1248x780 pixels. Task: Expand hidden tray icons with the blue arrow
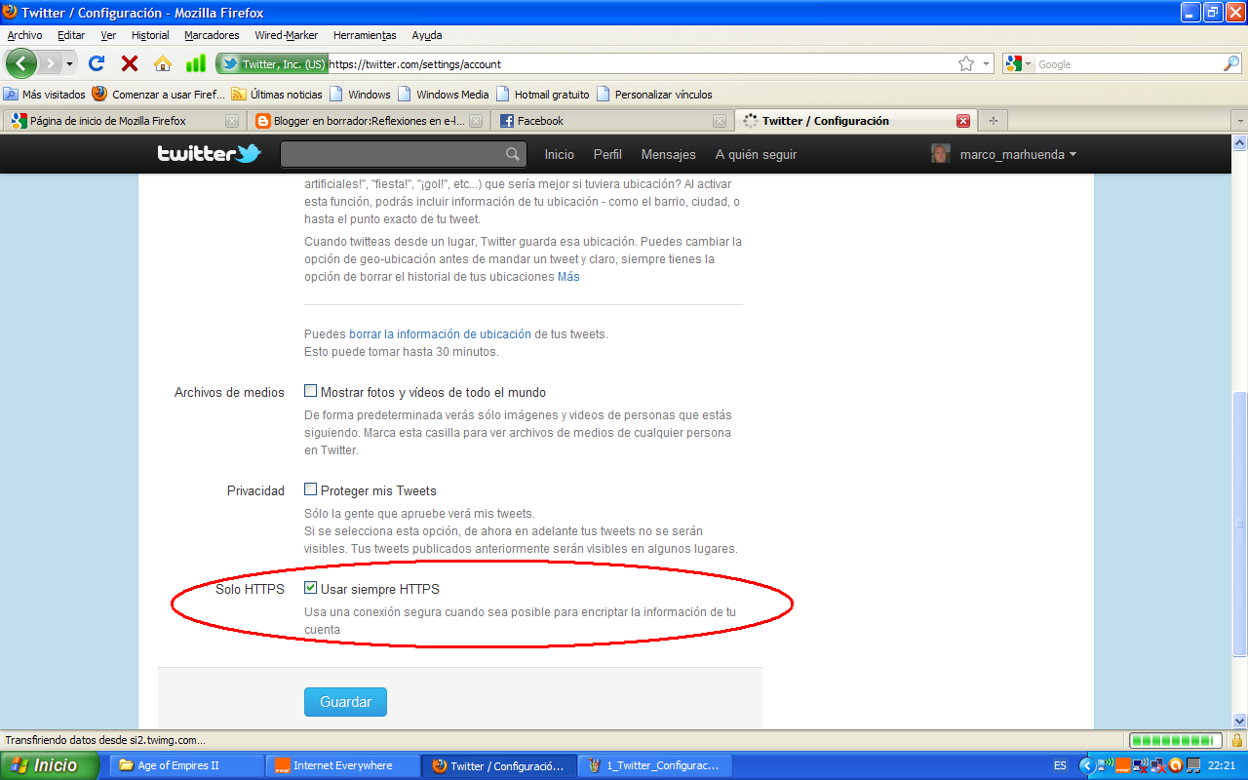[x=1086, y=765]
